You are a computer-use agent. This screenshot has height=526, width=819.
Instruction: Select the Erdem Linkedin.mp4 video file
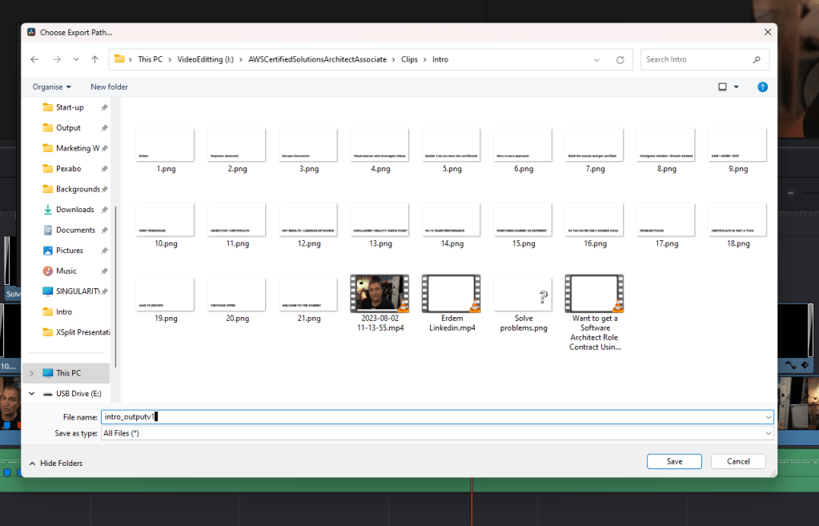[x=452, y=303]
